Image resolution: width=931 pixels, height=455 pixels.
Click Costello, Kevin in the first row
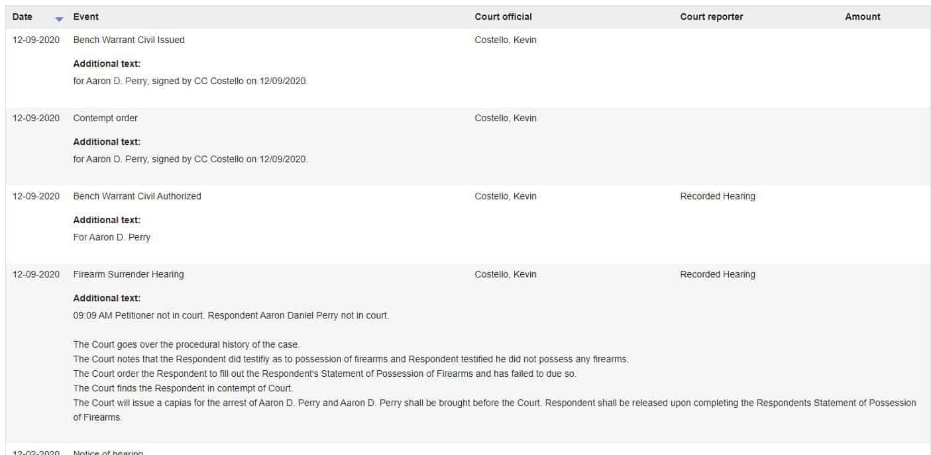(506, 40)
